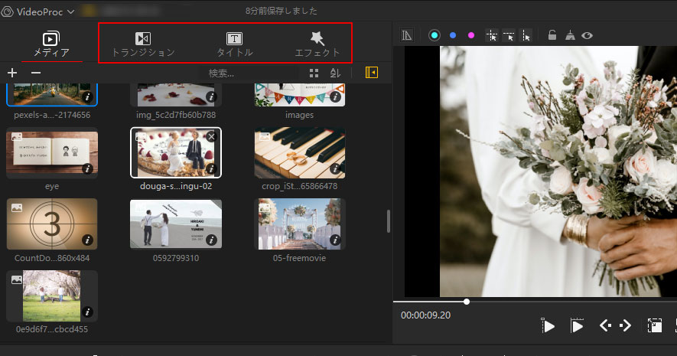Play the preview from current position
The width and height of the screenshot is (677, 356).
coord(548,325)
